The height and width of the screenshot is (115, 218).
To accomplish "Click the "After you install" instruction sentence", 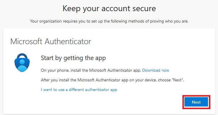I will 112,80.
